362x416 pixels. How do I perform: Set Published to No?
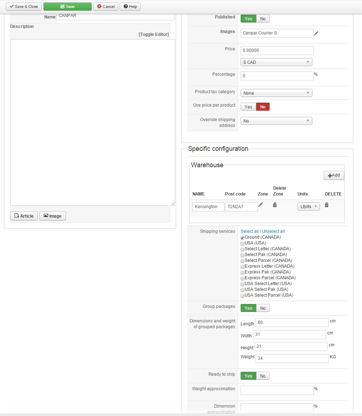click(263, 19)
